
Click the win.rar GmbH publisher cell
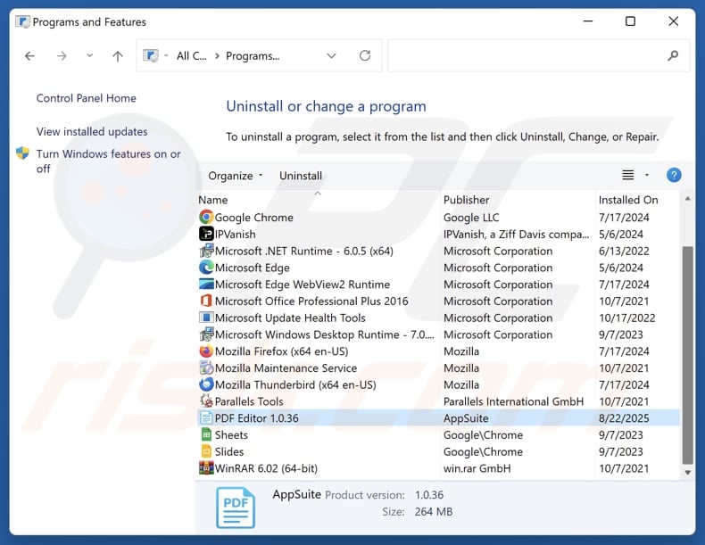coord(477,468)
